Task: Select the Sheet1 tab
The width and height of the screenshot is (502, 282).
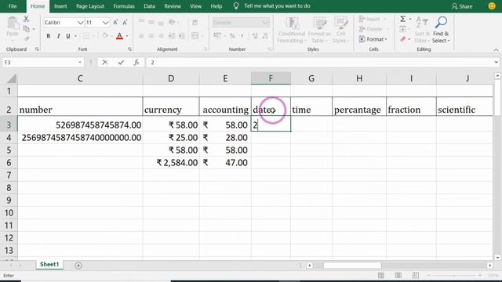Action: coord(49,265)
